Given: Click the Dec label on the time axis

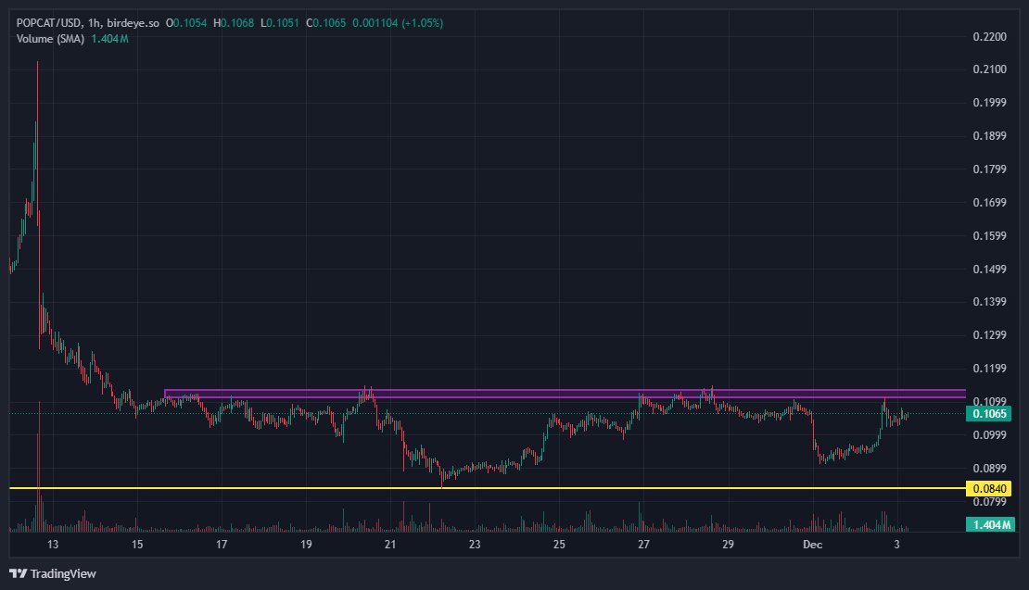Looking at the screenshot, I should click(x=814, y=545).
